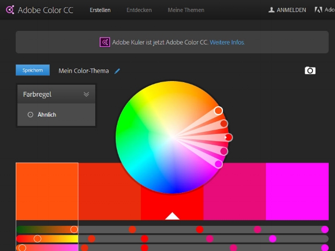
Task: Click the red-orange marker on color wheel
Action: coord(224,123)
